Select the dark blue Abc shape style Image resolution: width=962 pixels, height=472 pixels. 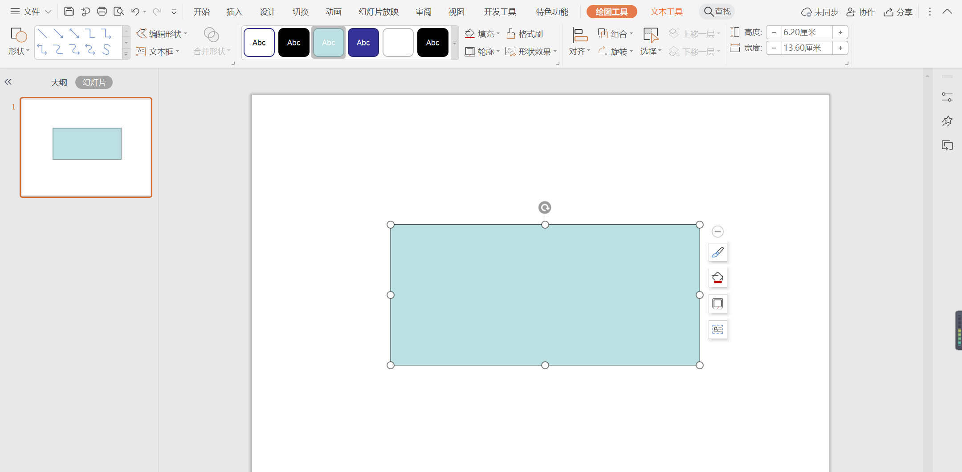(363, 43)
